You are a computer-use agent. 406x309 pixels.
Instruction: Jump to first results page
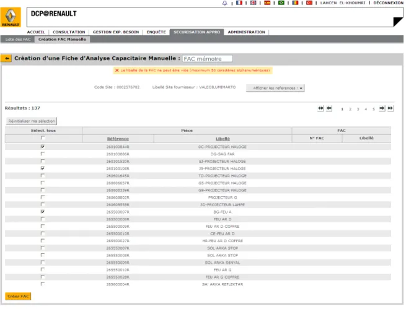click(x=320, y=108)
